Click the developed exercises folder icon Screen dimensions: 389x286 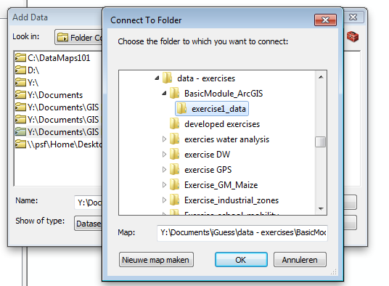point(175,124)
